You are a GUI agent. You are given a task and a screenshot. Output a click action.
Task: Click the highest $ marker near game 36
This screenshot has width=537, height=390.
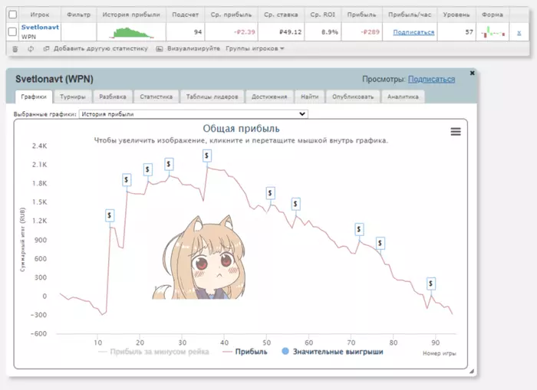click(207, 156)
